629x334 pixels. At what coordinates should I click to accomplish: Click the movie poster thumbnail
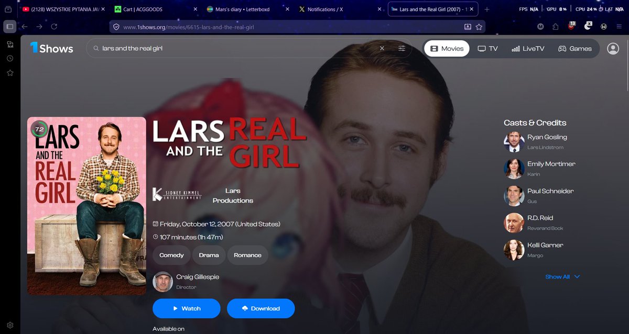86,205
